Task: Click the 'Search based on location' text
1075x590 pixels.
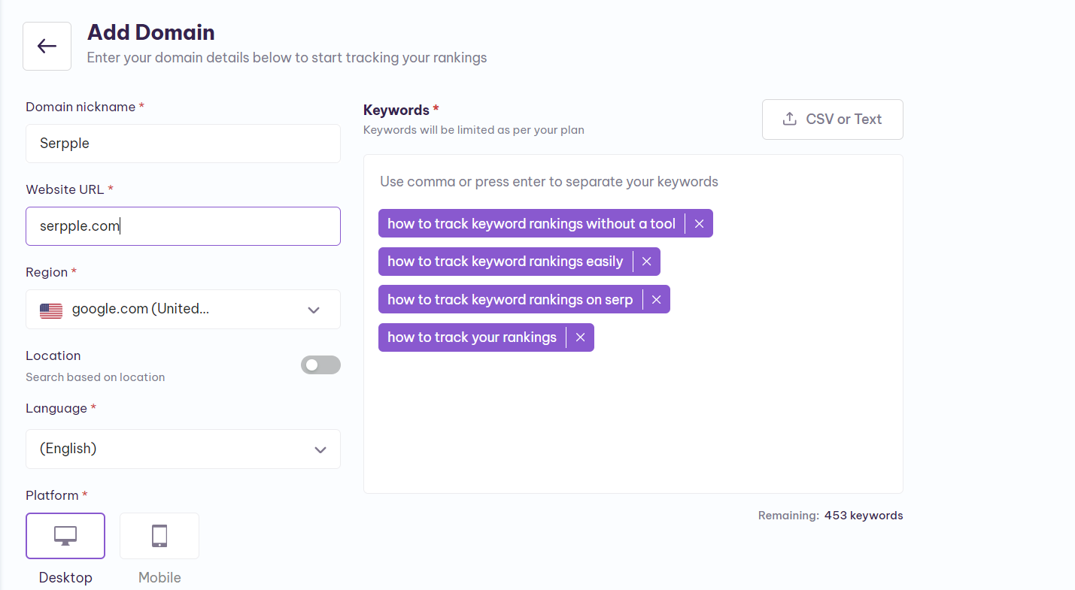Action: (96, 377)
